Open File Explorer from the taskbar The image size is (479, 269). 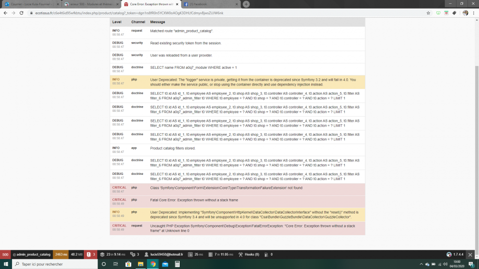140,264
